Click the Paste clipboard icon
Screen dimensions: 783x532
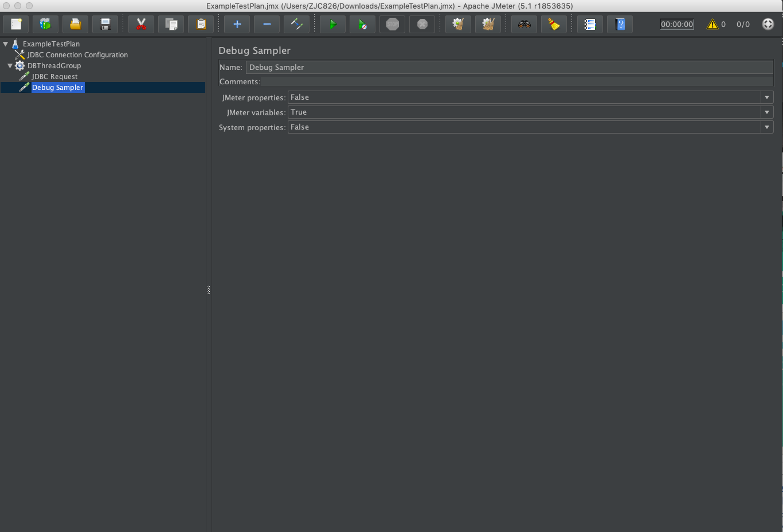[x=201, y=24]
